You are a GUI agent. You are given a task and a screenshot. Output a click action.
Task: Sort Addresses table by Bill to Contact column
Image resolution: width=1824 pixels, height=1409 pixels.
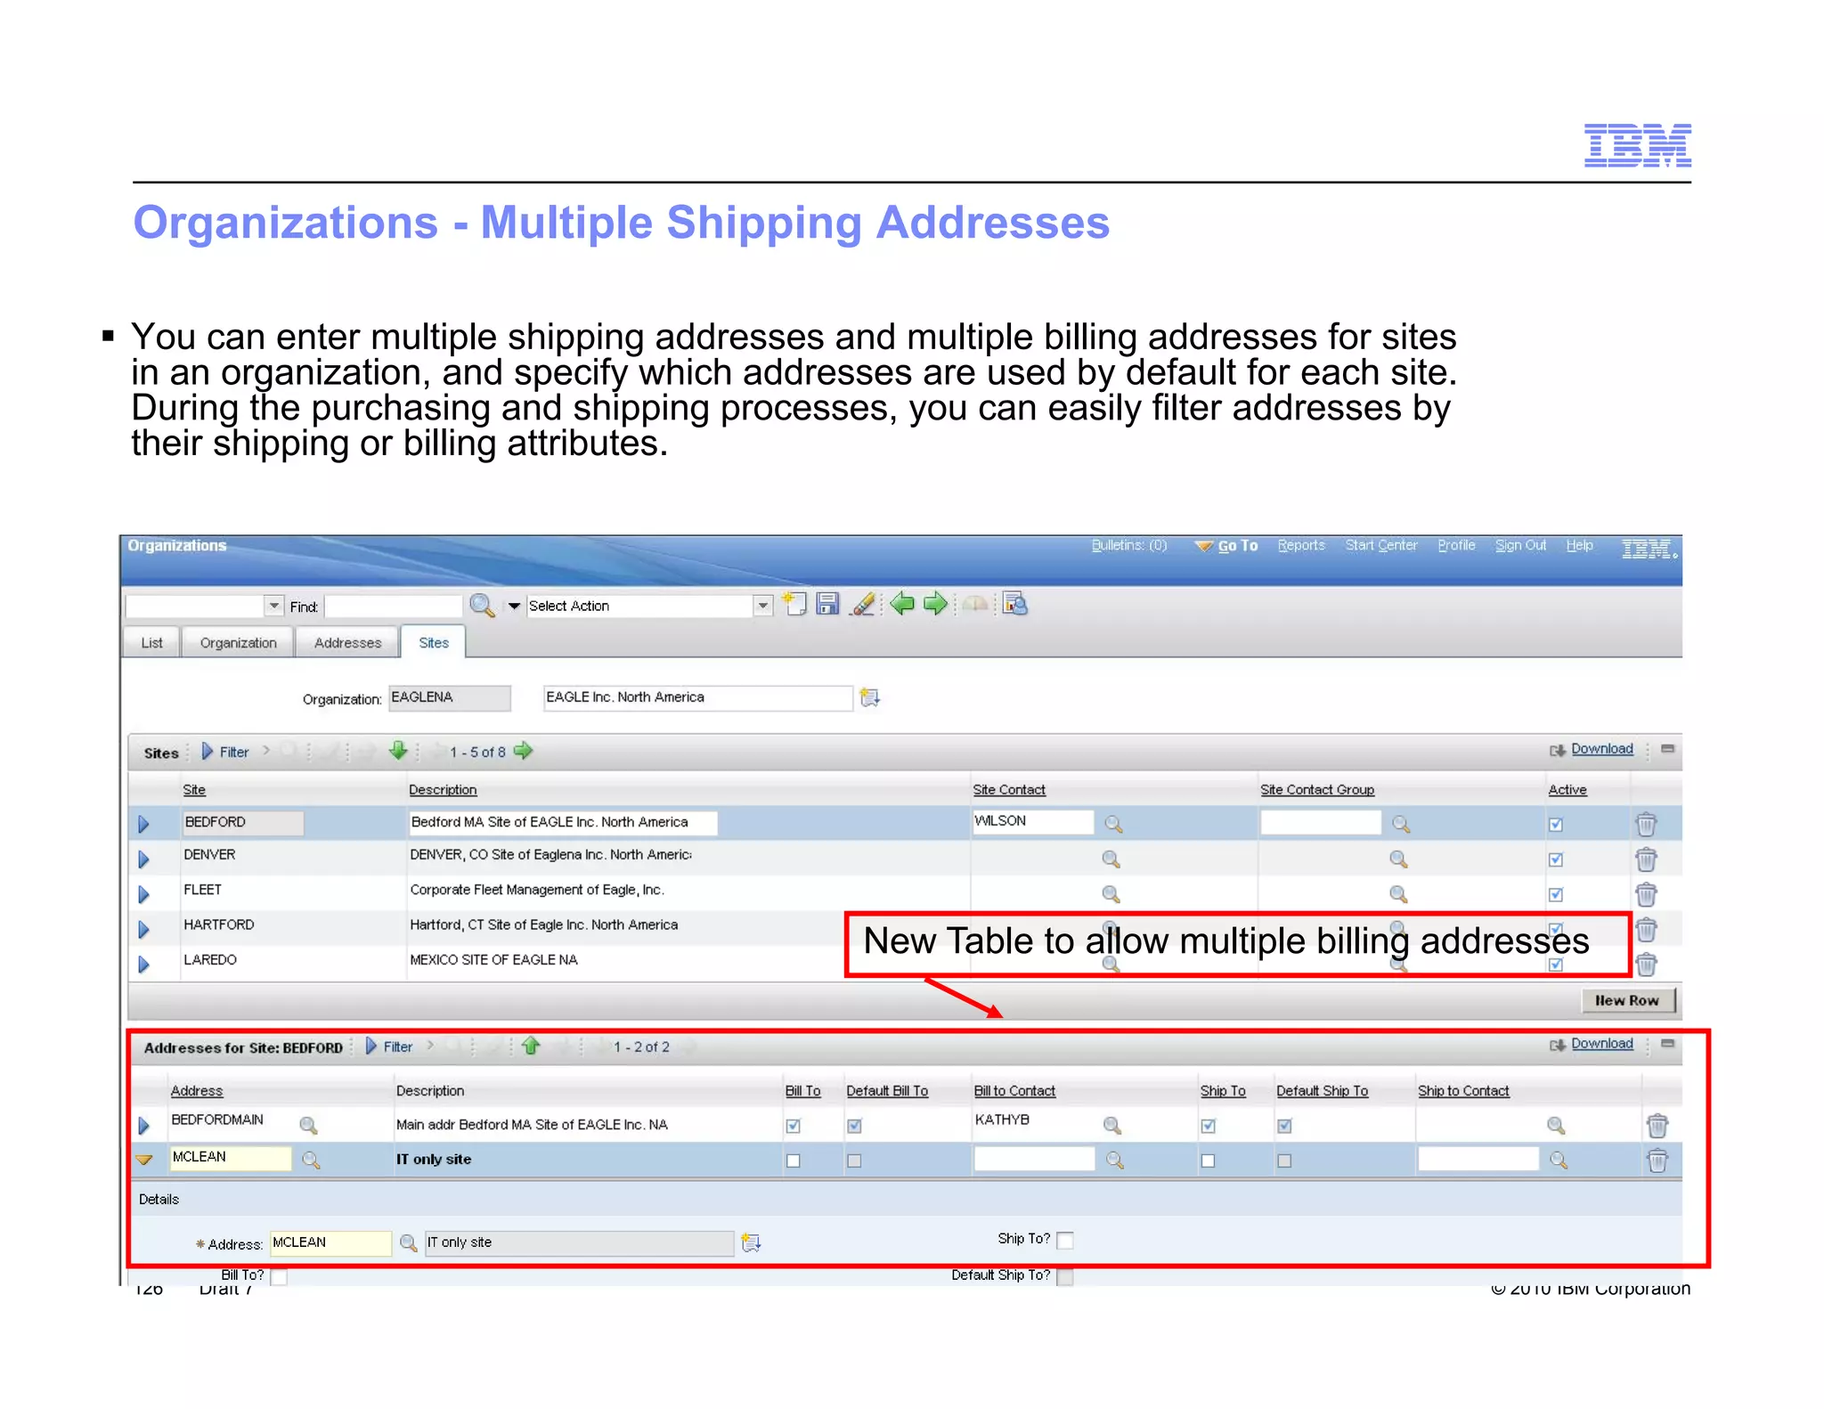pos(1014,1091)
